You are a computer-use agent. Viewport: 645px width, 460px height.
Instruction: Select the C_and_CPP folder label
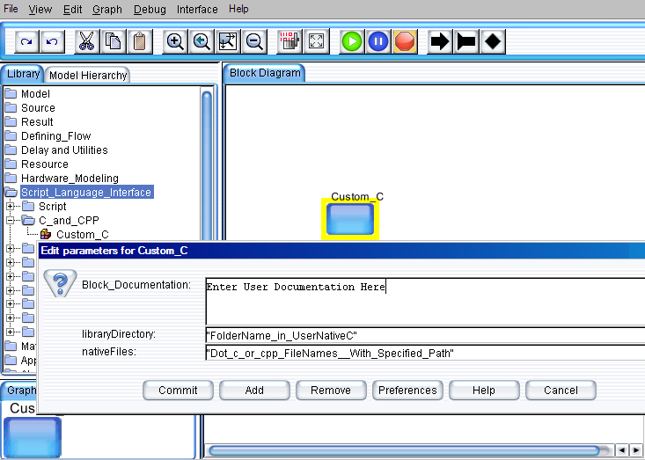69,221
